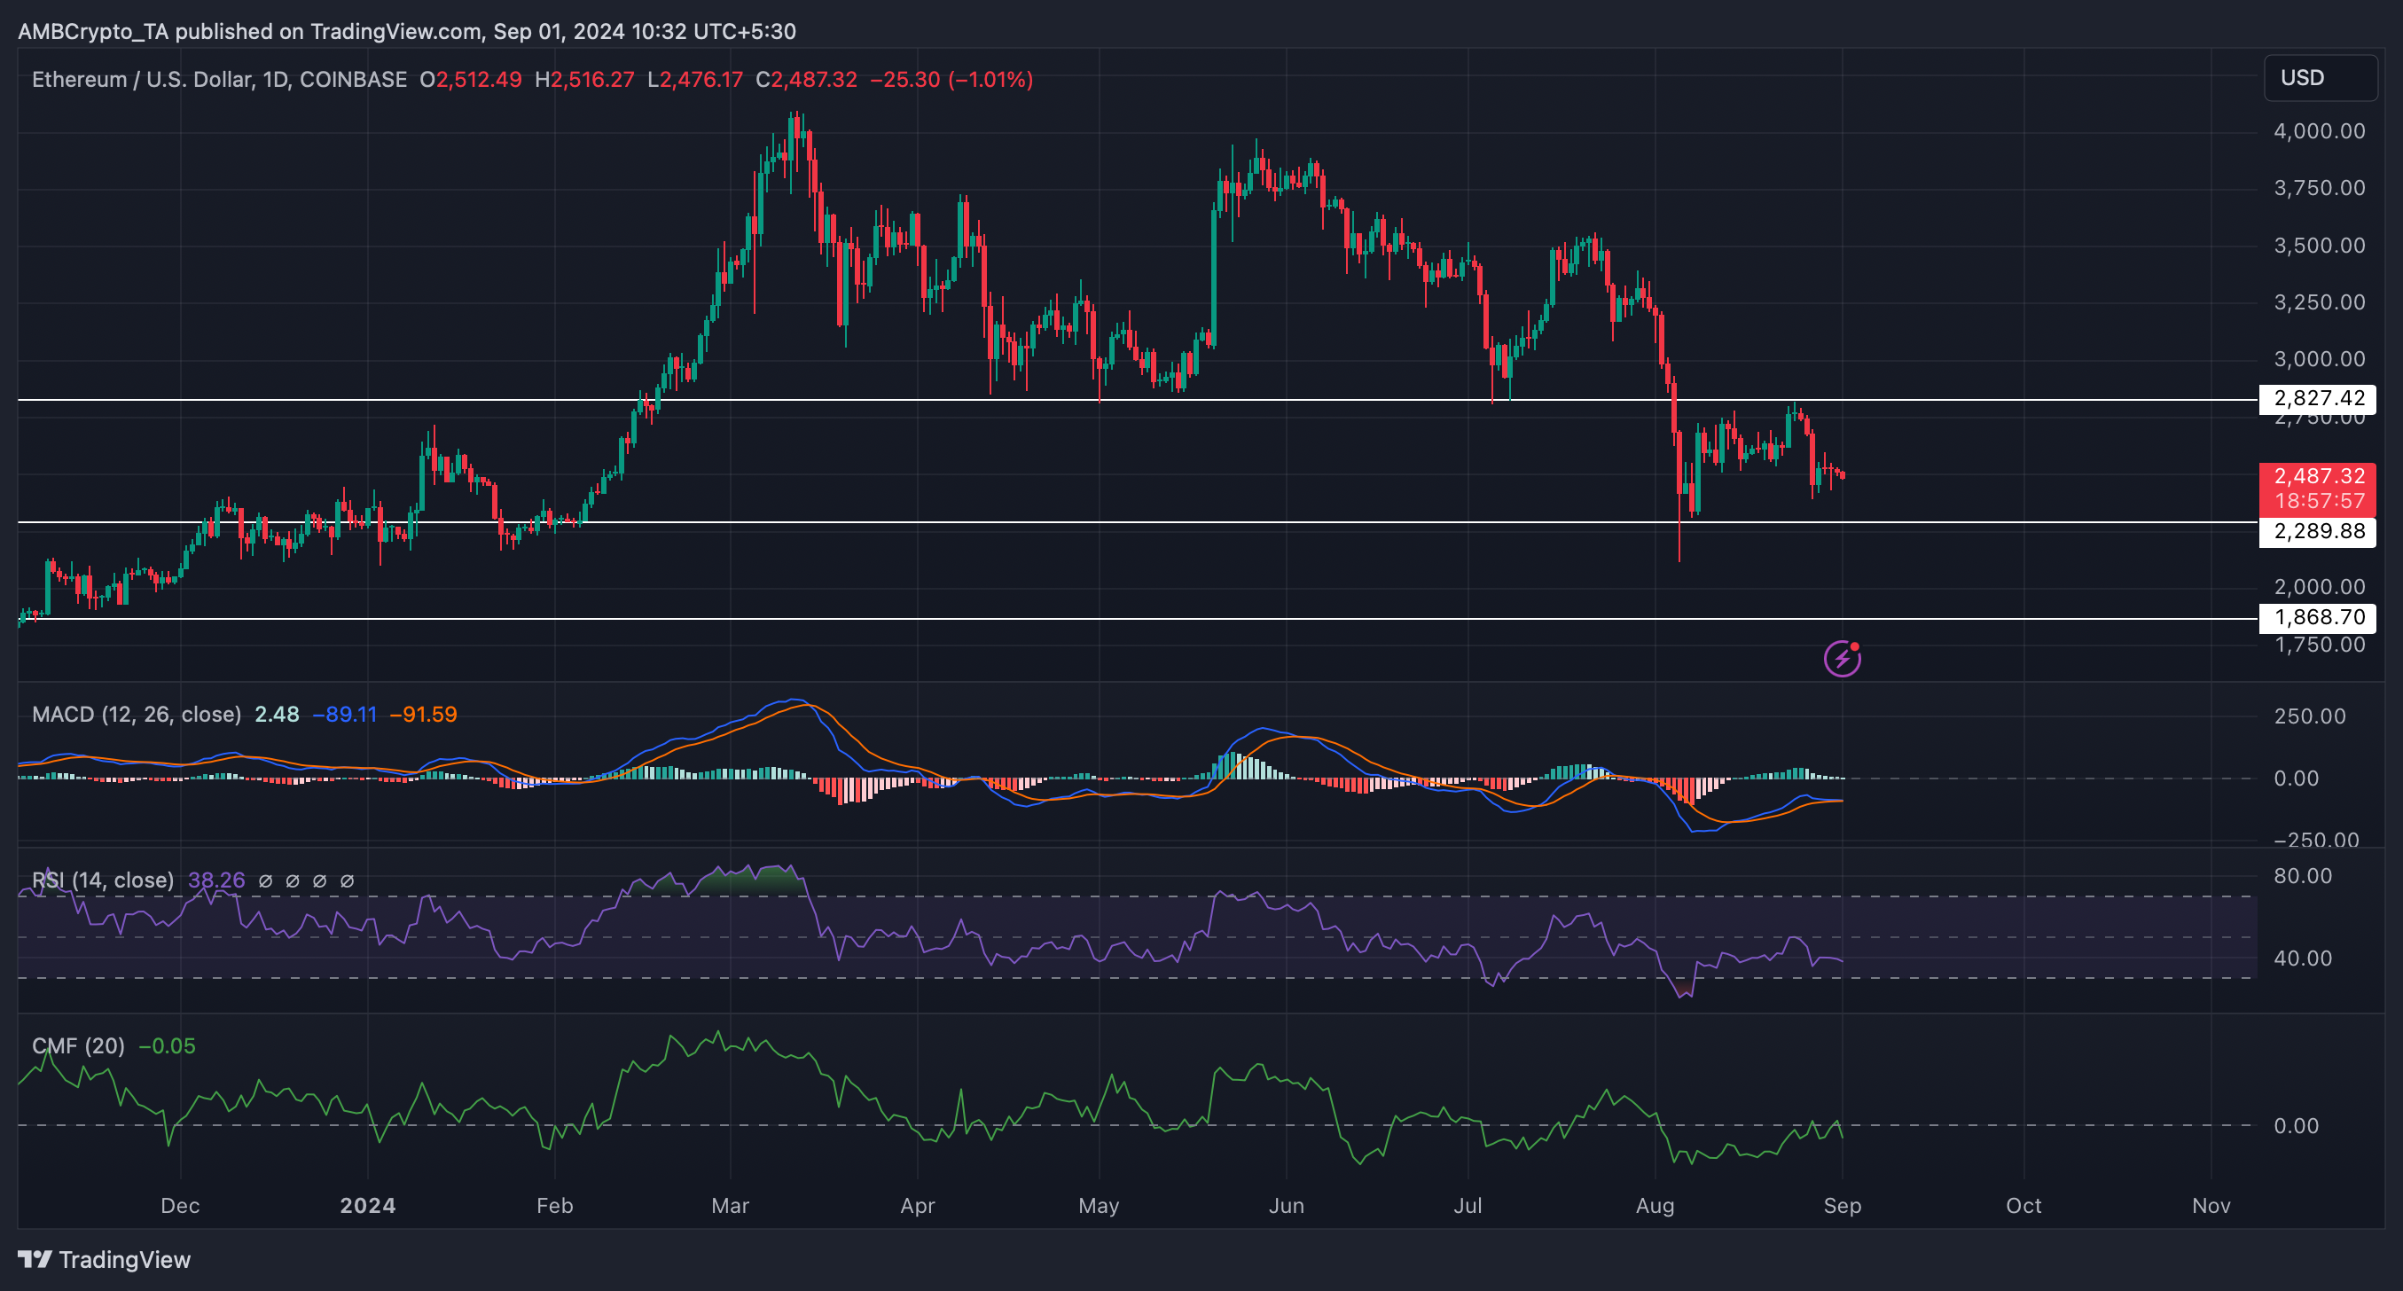Image resolution: width=2403 pixels, height=1291 pixels.
Task: Click the 1,868.70 horizontal line price label
Action: coord(2317,616)
